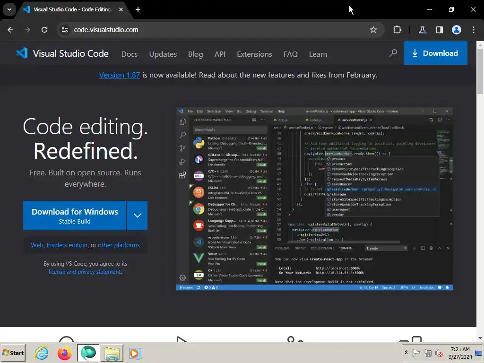484x363 pixels.
Task: Open the tab search dropdown arrow
Action: (9, 9)
